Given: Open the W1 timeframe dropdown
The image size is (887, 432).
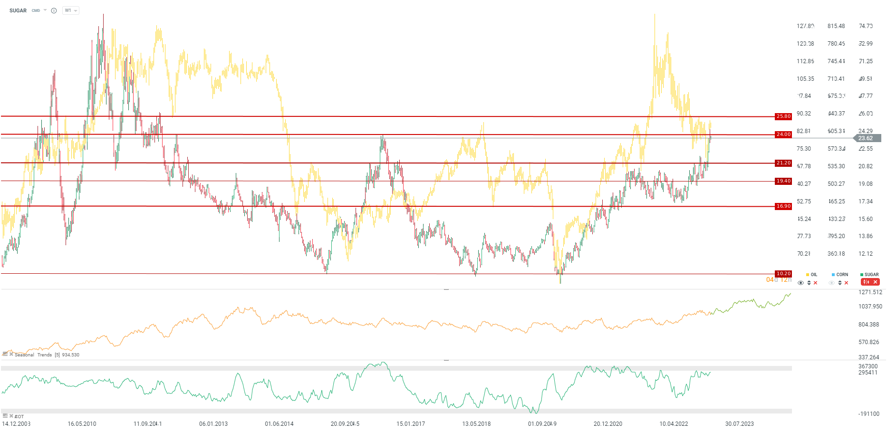Looking at the screenshot, I should pyautogui.click(x=71, y=10).
